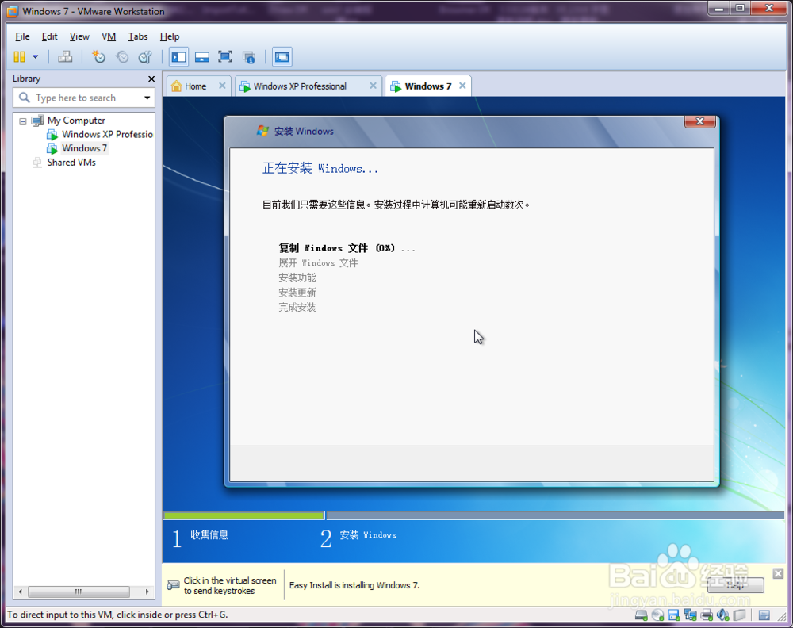Click the Library search field
This screenshot has height=628, width=793.
[x=84, y=98]
